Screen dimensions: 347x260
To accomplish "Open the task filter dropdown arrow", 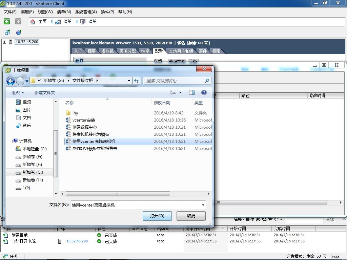I will (x=281, y=219).
